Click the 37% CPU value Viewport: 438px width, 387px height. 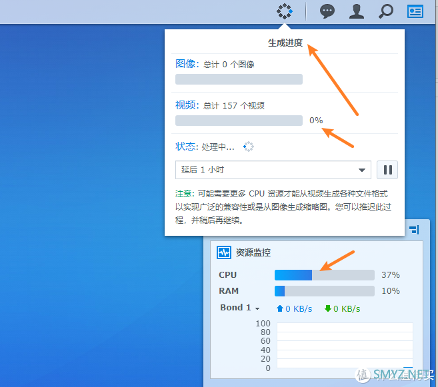391,275
